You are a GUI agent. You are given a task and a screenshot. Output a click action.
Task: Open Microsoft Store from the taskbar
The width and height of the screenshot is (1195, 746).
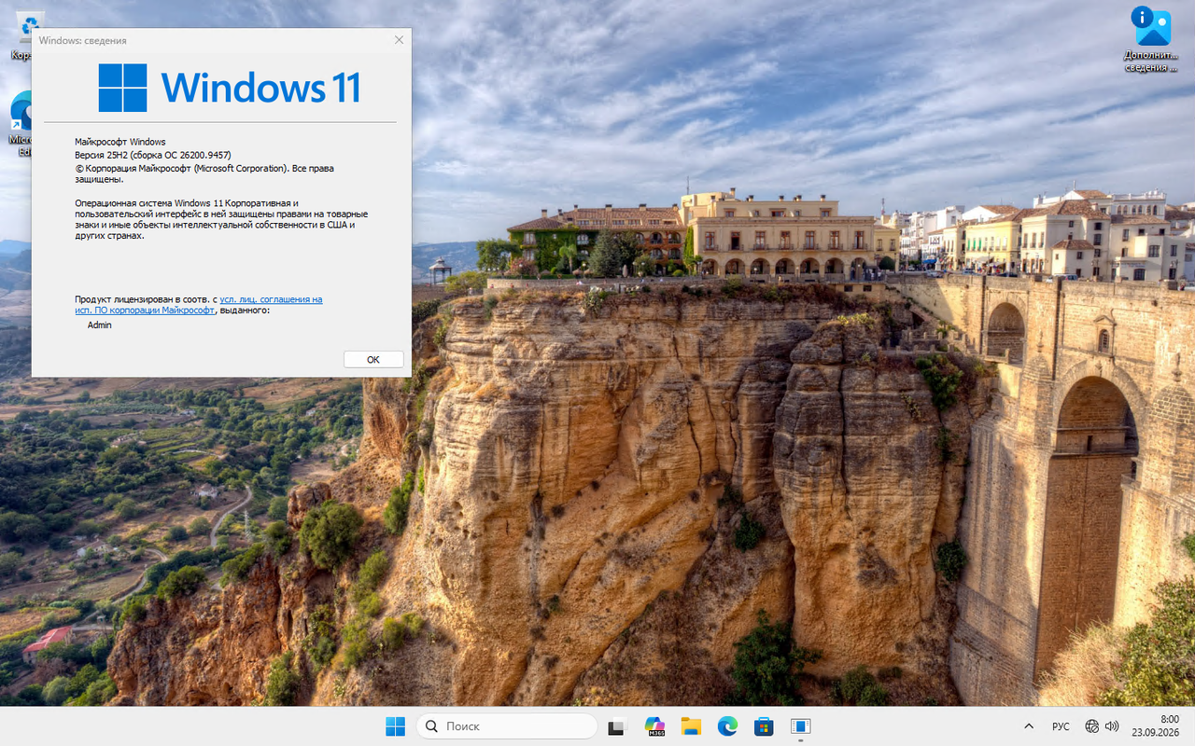(x=764, y=726)
